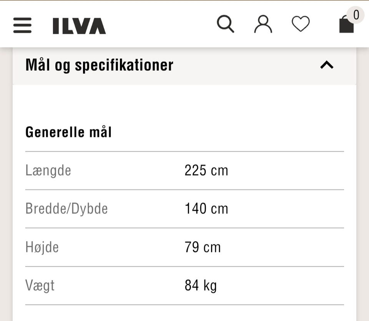Click the Længde table row
Screen dimensions: 369x321
(x=184, y=170)
